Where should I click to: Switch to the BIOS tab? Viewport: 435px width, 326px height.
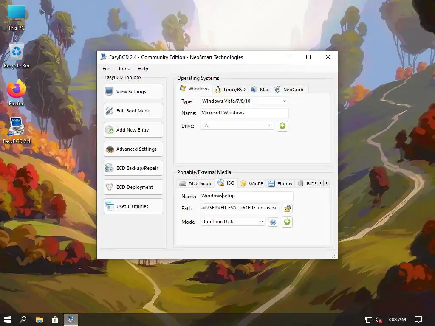coord(307,184)
